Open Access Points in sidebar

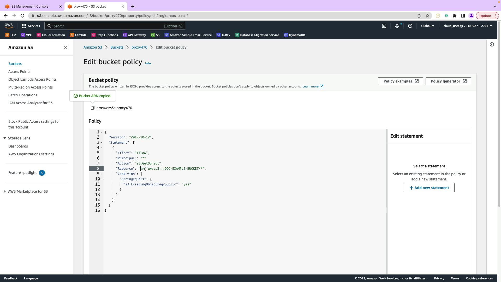tap(19, 72)
